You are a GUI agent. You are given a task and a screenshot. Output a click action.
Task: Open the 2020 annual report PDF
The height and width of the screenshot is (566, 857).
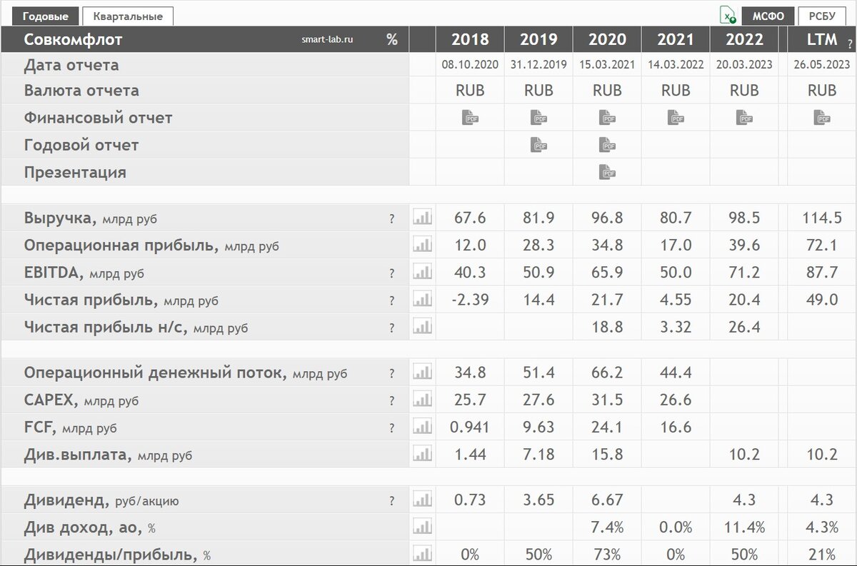tap(607, 145)
